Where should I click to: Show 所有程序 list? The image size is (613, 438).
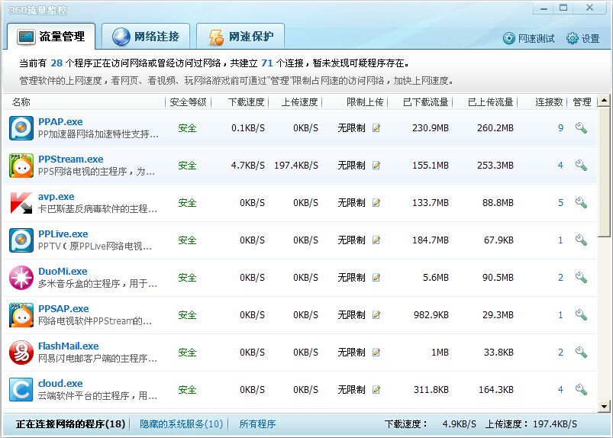tap(257, 424)
